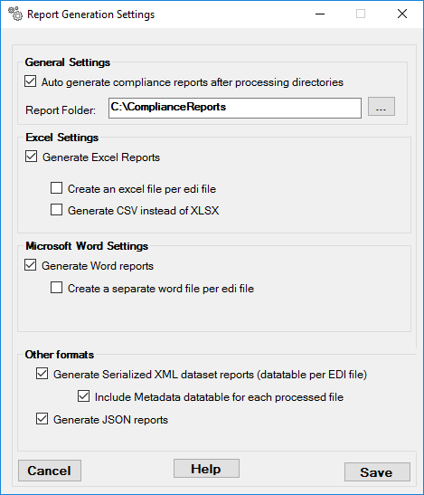Uncheck Generate Excel Reports
The width and height of the screenshot is (424, 495).
click(31, 157)
